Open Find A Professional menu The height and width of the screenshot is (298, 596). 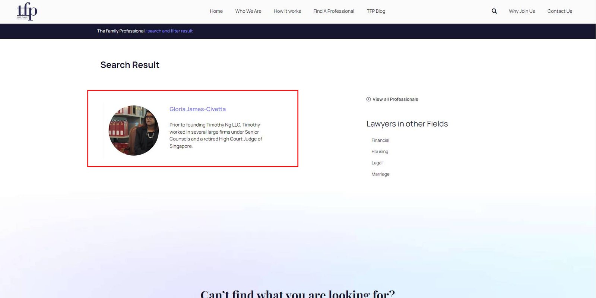(x=334, y=11)
